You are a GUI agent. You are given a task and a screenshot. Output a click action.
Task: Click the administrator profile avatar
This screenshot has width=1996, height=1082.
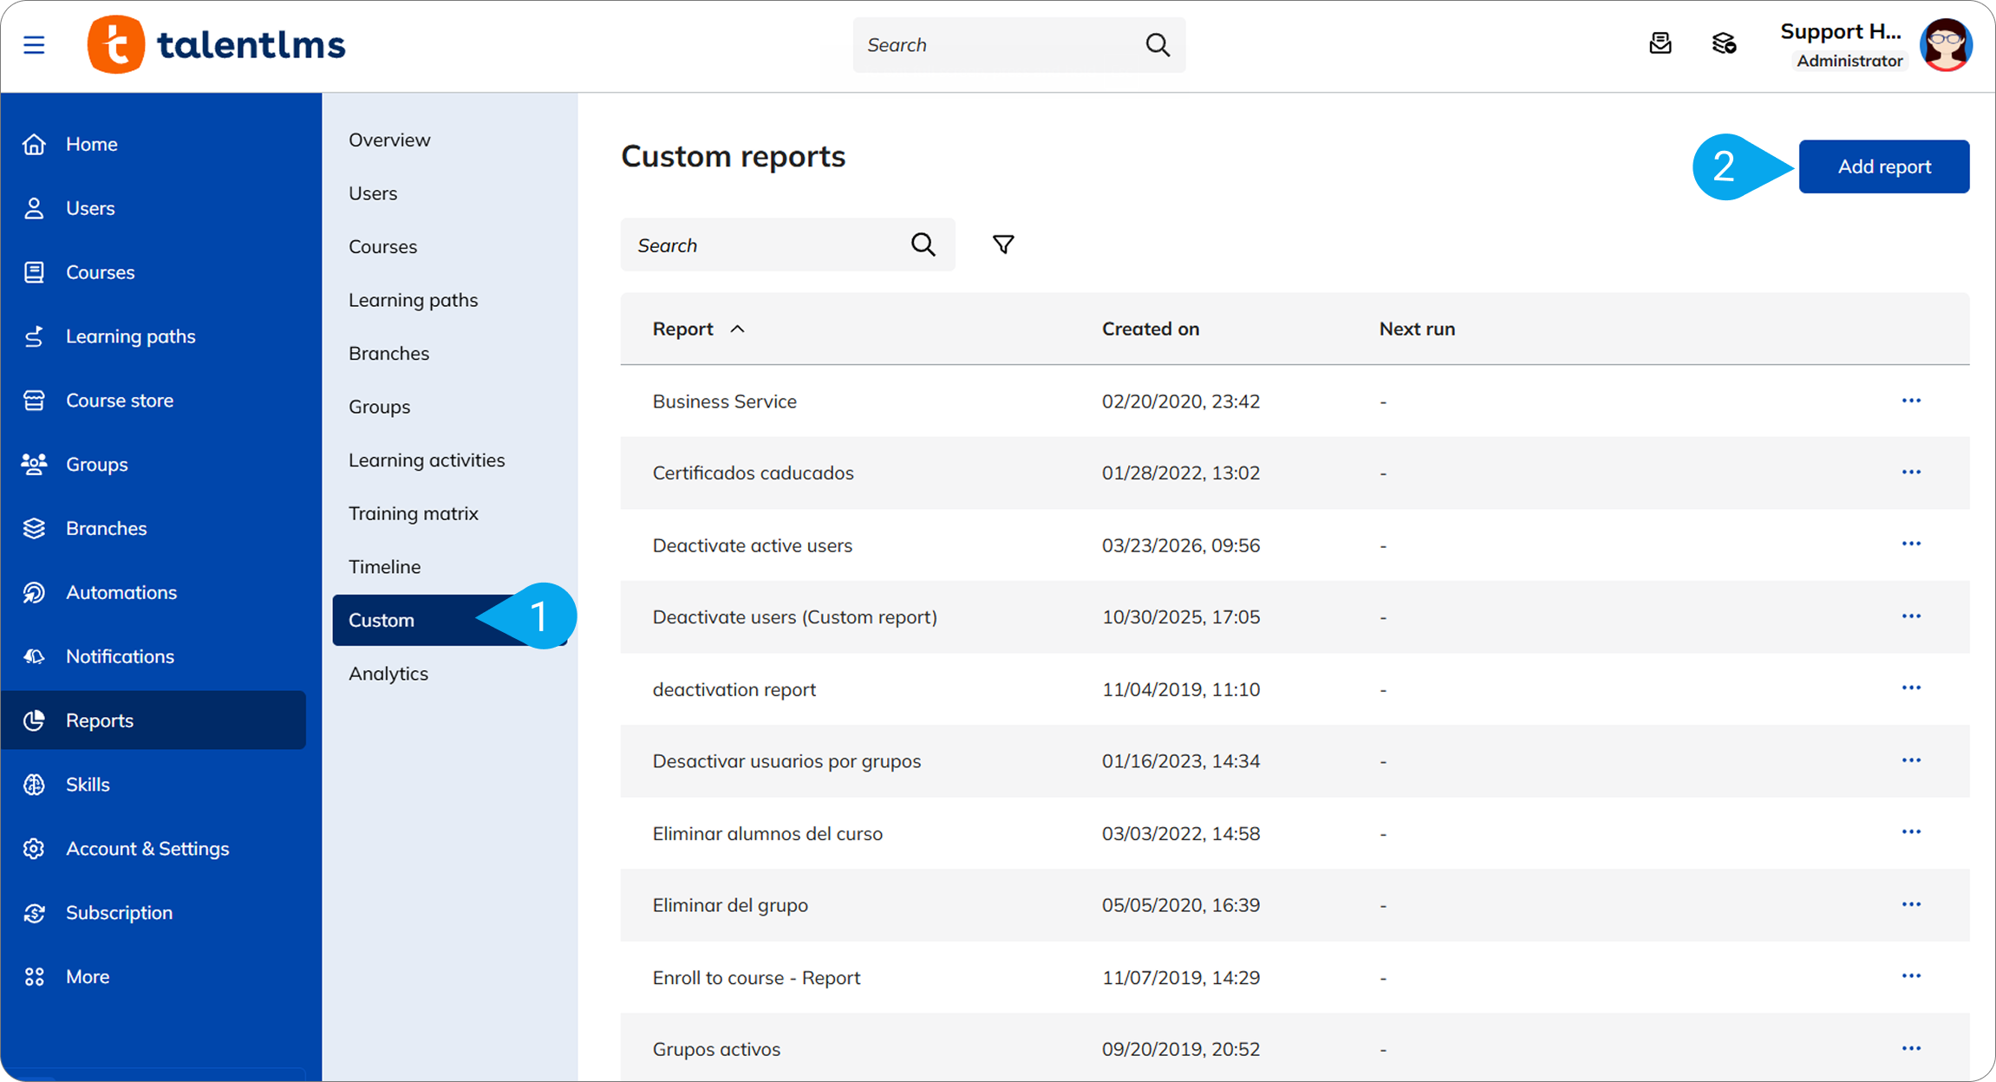click(x=1946, y=45)
